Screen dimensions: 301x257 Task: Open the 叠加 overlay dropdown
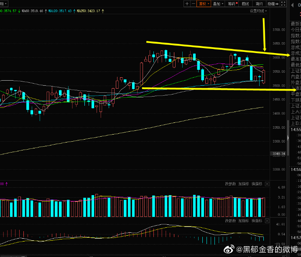pyautogui.click(x=218, y=4)
